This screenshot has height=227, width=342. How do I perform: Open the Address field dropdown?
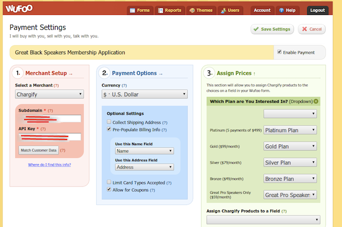[144, 167]
